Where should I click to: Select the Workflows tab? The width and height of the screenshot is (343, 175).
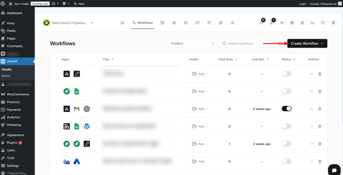pyautogui.click(x=142, y=23)
